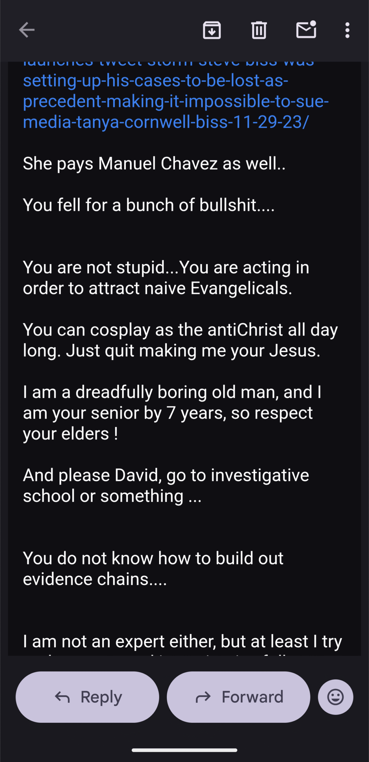
Task: Tap the 'setting-up-his-cases-to-be-lost-as' link line
Action: click(156, 81)
